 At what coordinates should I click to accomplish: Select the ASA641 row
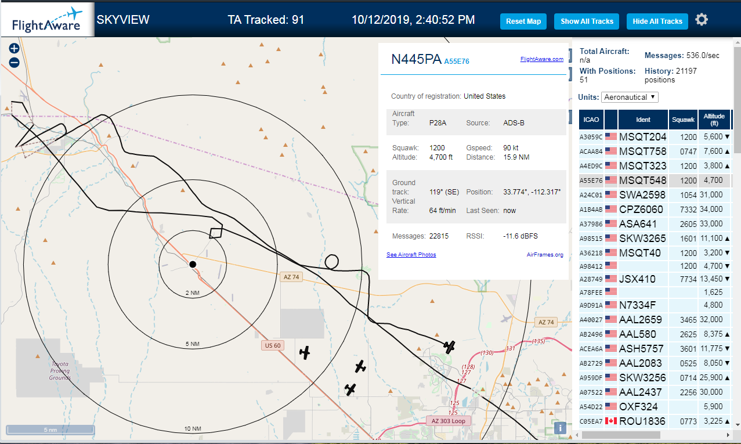[655, 224]
